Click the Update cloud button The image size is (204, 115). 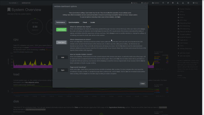pos(156,3)
